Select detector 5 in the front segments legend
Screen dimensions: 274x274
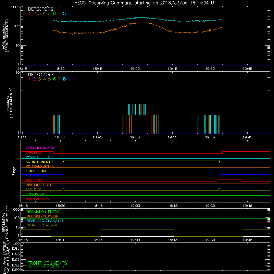click(x=49, y=14)
